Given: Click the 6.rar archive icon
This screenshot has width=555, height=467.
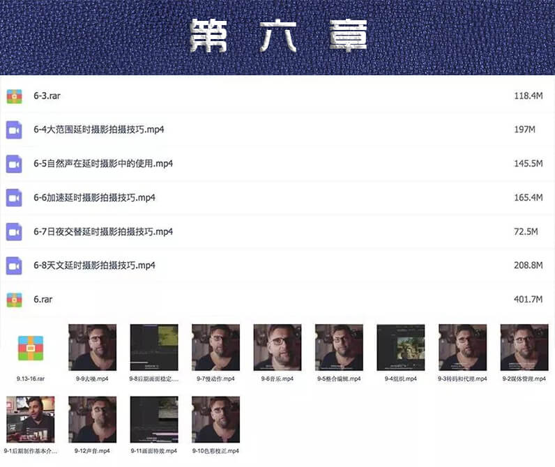Looking at the screenshot, I should 14,300.
